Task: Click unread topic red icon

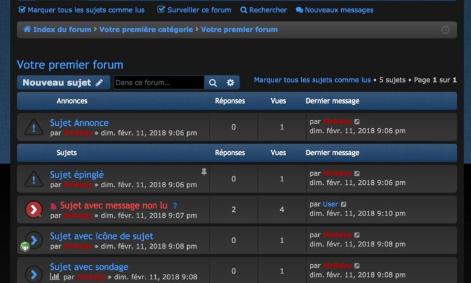Action: (x=34, y=210)
